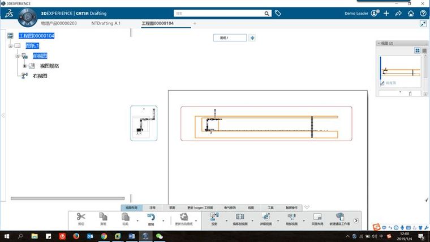Collapse the 图纸.1 tree node
The height and width of the screenshot is (242, 430).
coord(10,46)
